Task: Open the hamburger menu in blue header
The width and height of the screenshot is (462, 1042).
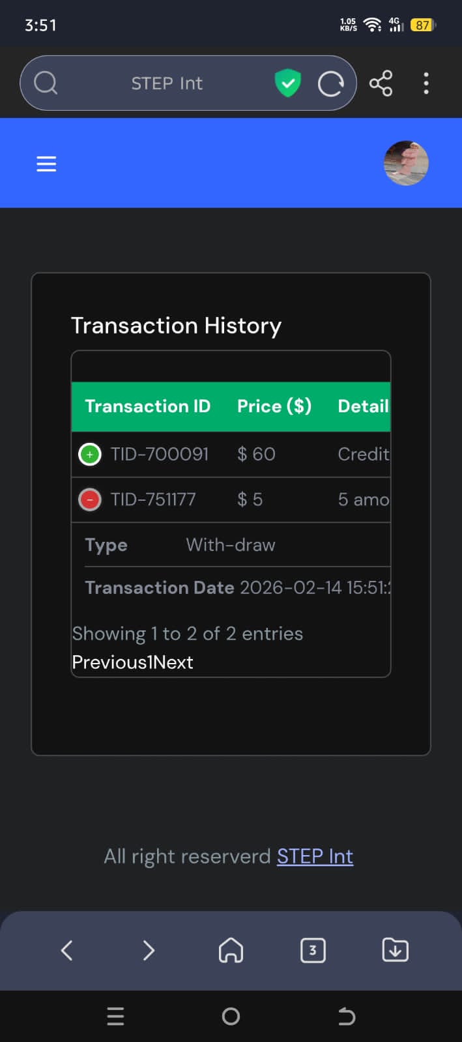Action: click(x=46, y=163)
